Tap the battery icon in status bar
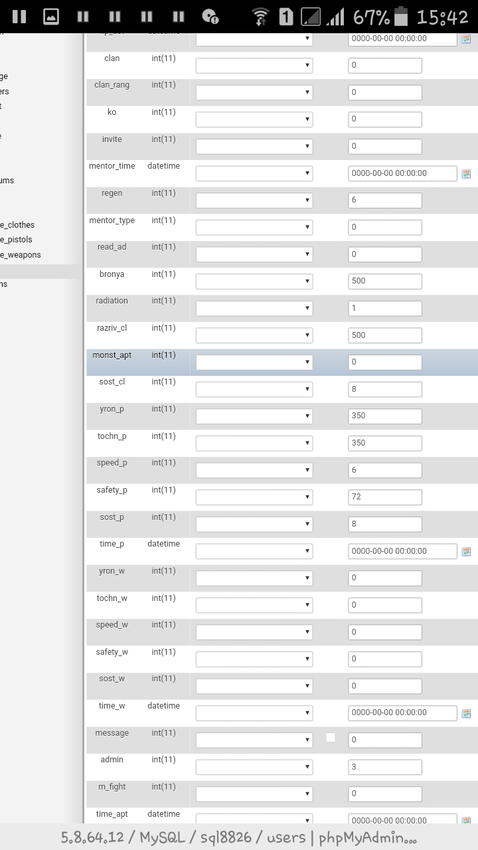The image size is (478, 850). click(400, 17)
